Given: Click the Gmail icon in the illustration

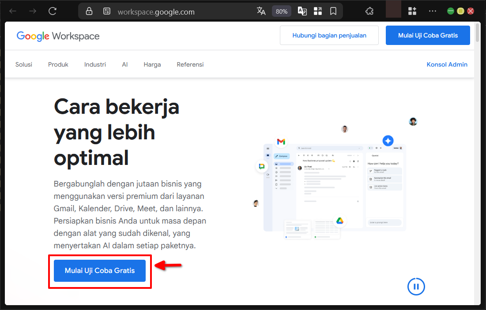Looking at the screenshot, I should point(281,142).
